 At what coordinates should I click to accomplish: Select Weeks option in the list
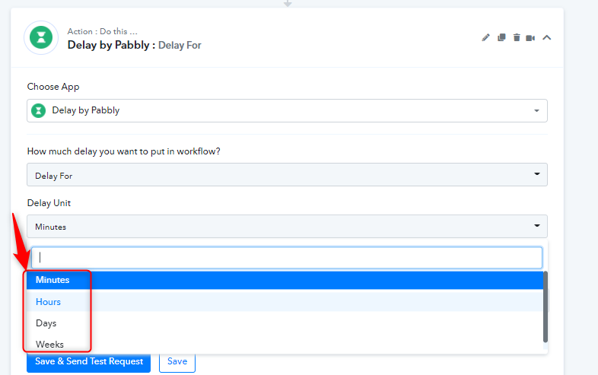click(x=285, y=344)
